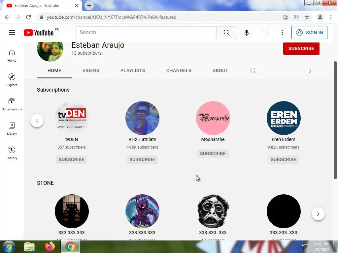Image resolution: width=338 pixels, height=253 pixels.
Task: Open a new browser tab
Action: click(x=89, y=6)
